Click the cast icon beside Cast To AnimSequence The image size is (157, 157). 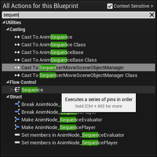coord(17,37)
